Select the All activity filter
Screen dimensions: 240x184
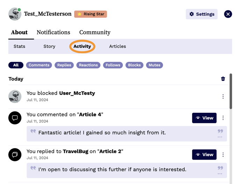[x=16, y=65]
